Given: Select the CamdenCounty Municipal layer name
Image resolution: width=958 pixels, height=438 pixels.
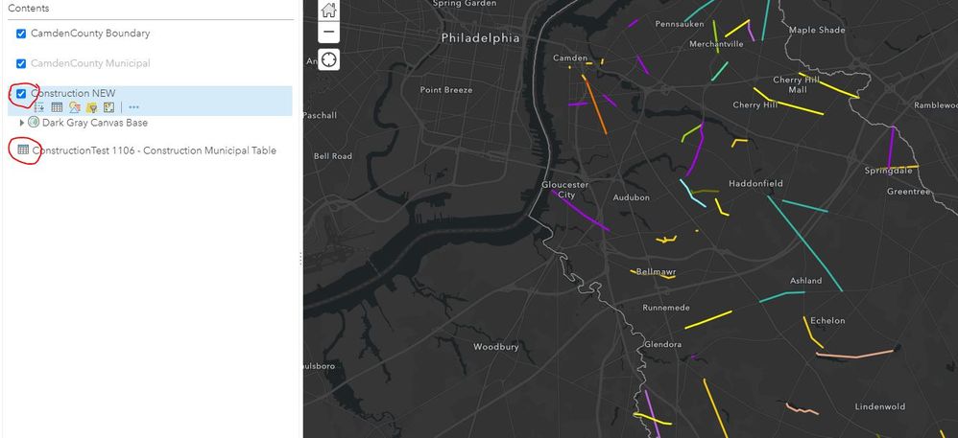Looking at the screenshot, I should point(90,63).
